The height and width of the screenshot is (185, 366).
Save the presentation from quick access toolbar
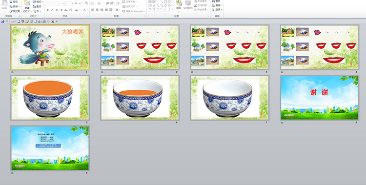2,21
